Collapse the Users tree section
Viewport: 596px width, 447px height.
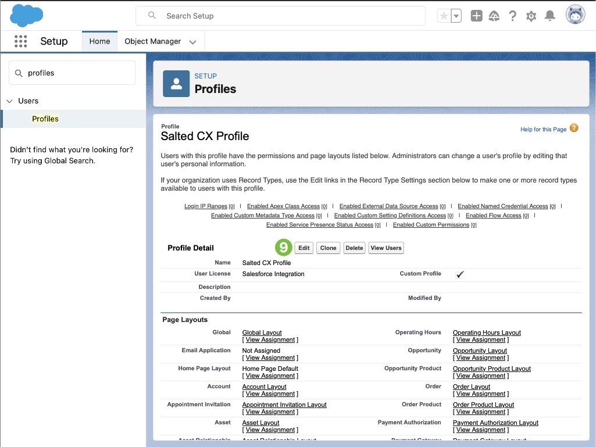(x=9, y=101)
